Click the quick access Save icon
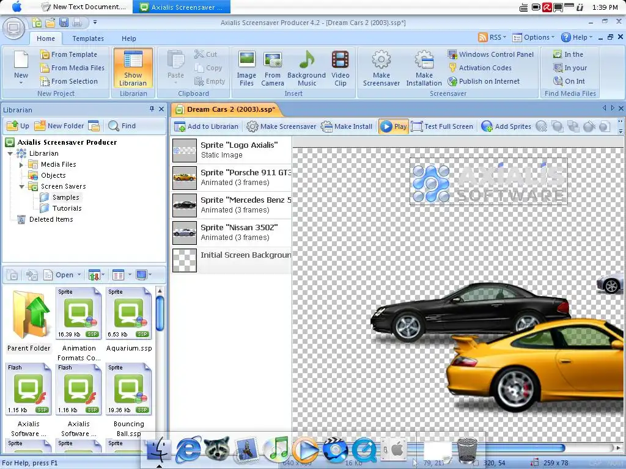Image resolution: width=626 pixels, height=469 pixels. [x=64, y=23]
